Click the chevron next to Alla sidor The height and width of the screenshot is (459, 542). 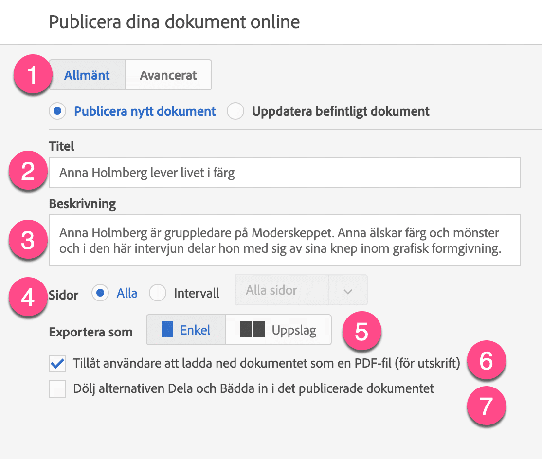pyautogui.click(x=348, y=290)
